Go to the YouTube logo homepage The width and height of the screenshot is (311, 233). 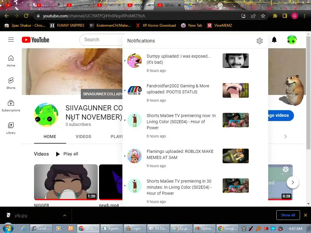[36, 40]
